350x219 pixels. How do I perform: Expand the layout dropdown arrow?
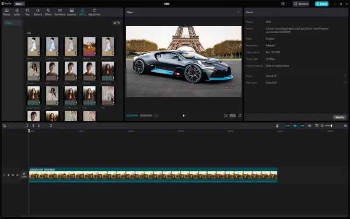click(x=287, y=4)
